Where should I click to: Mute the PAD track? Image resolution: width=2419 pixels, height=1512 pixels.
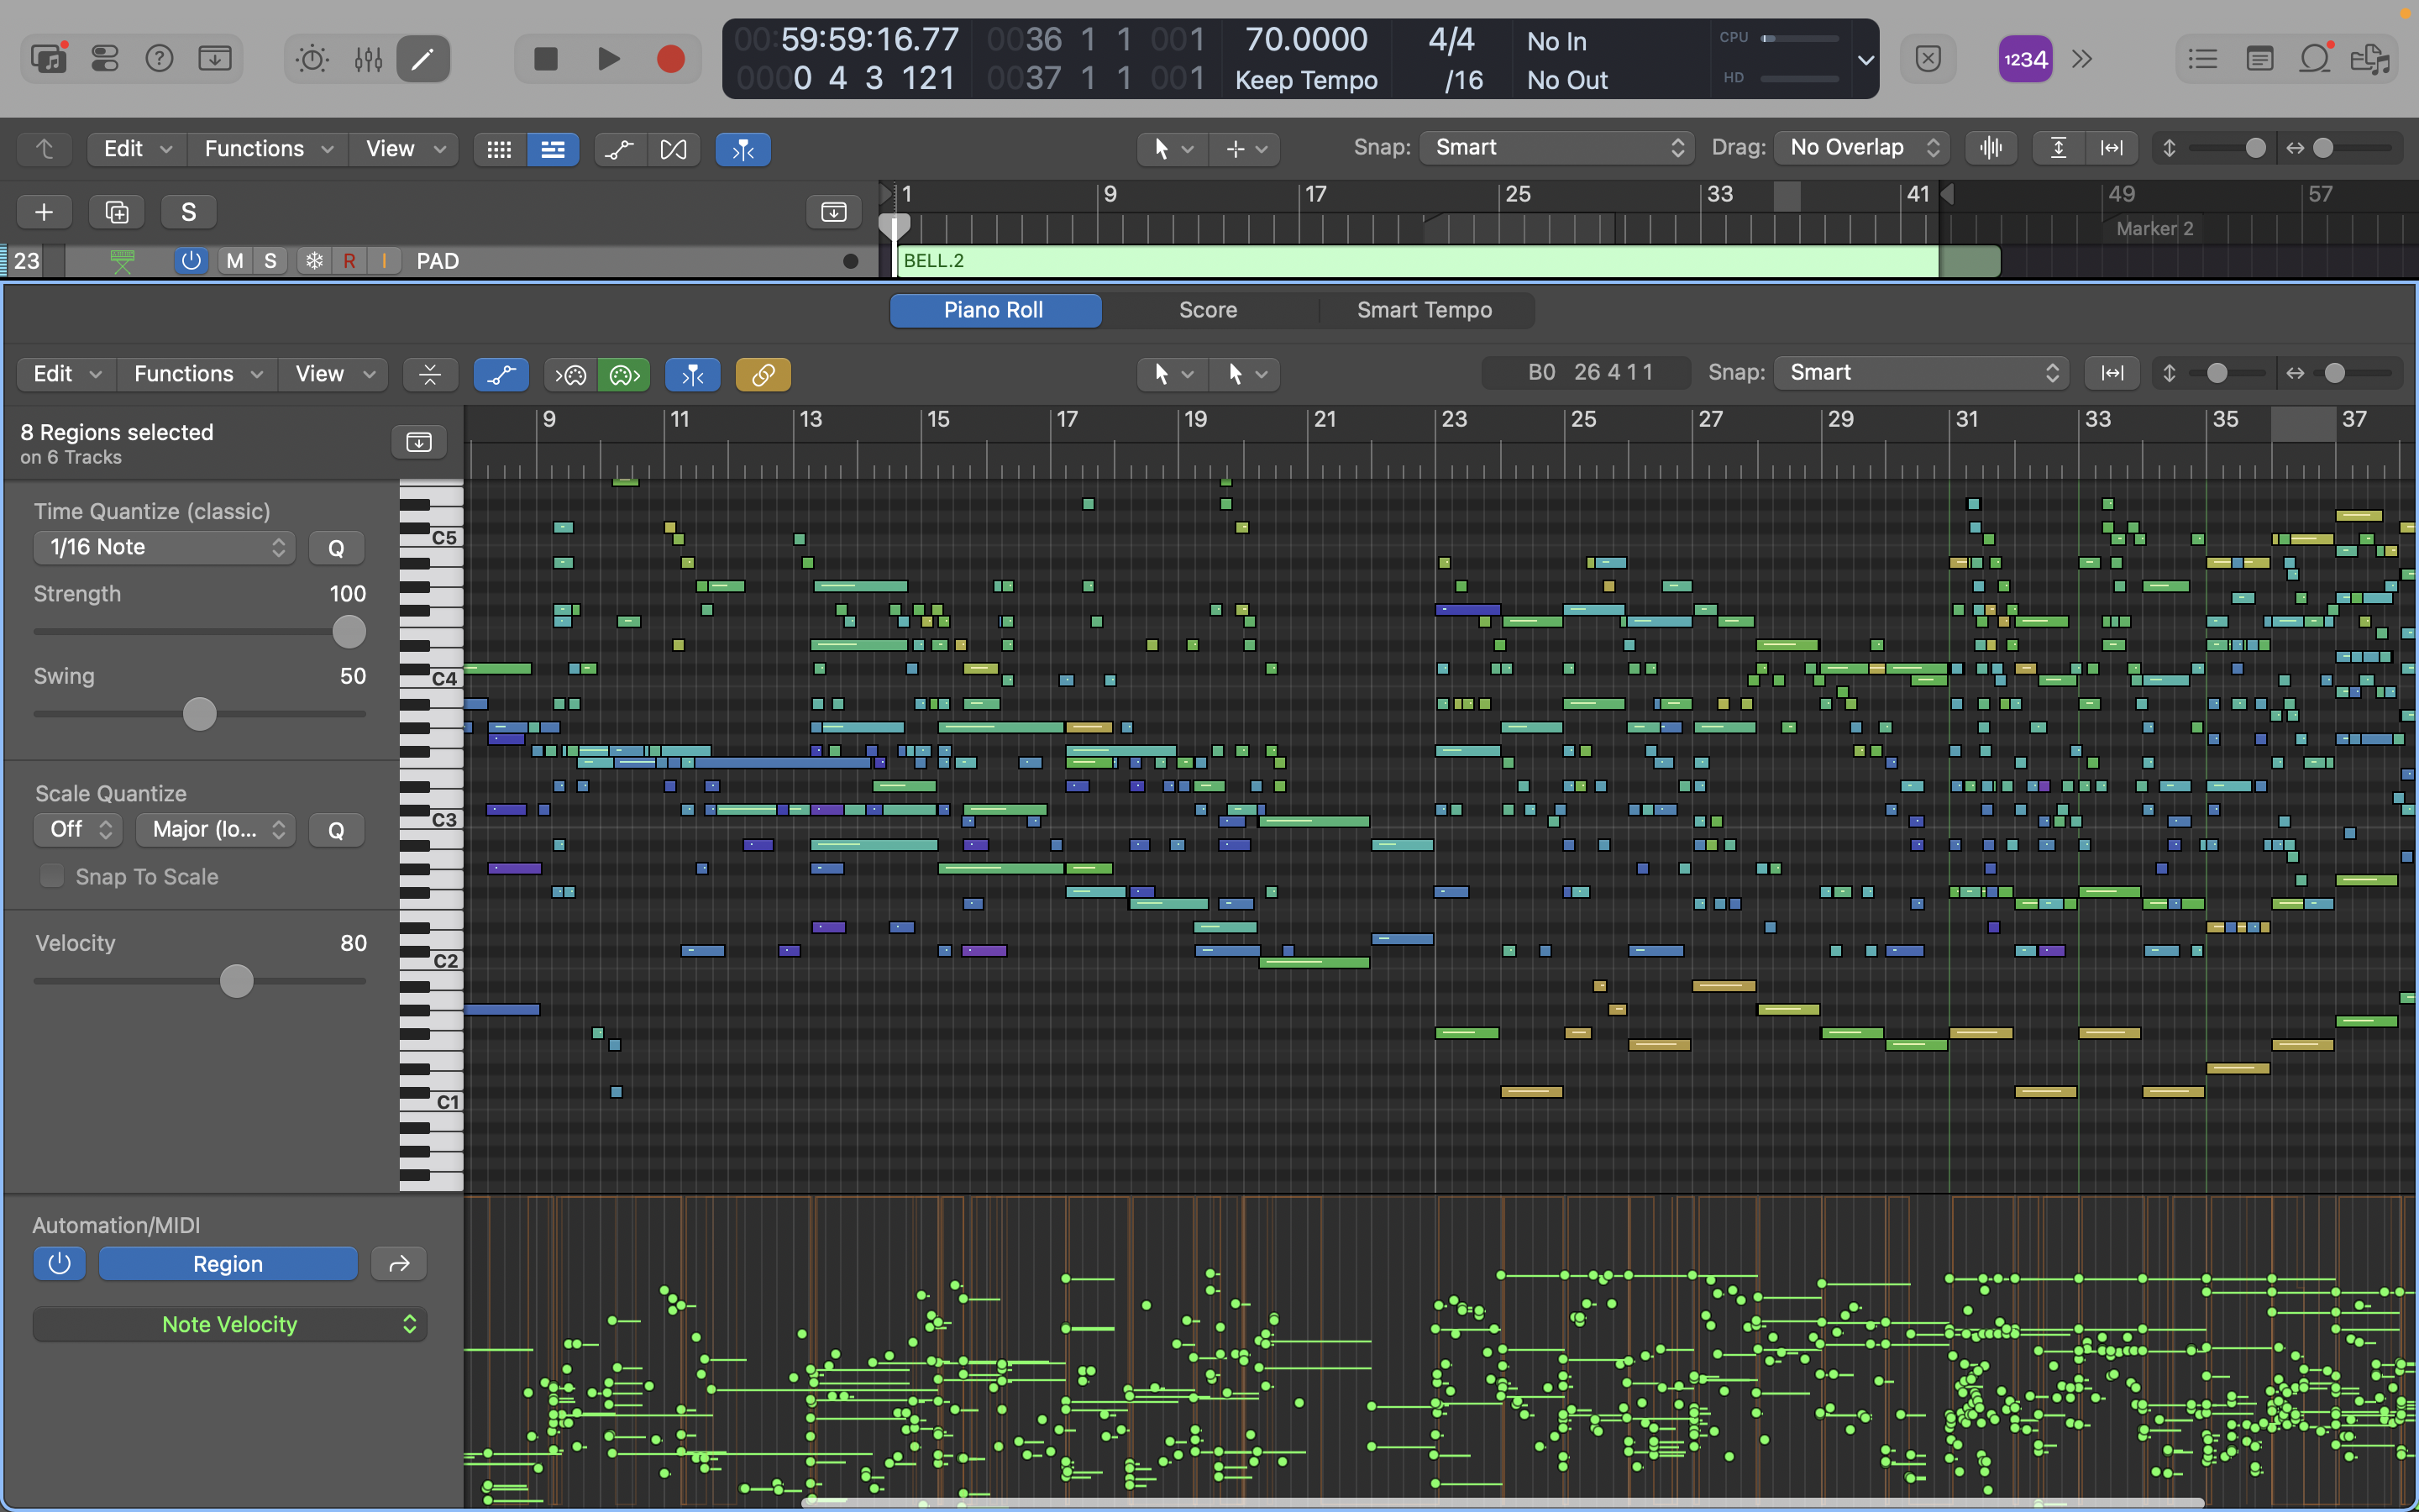[x=235, y=261]
